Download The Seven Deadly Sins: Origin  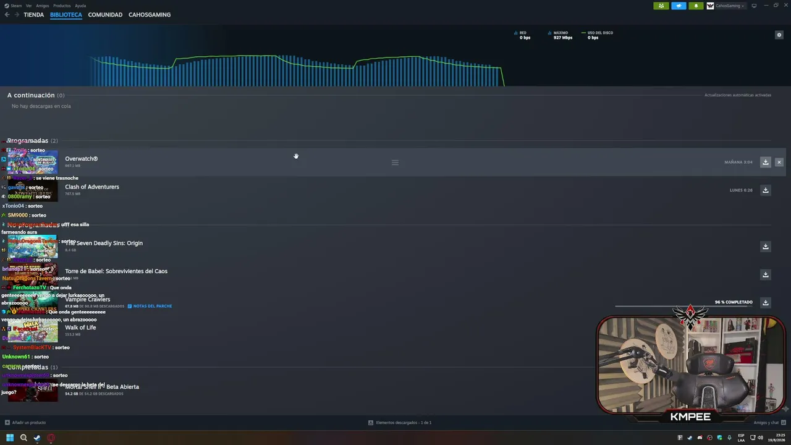click(x=765, y=247)
